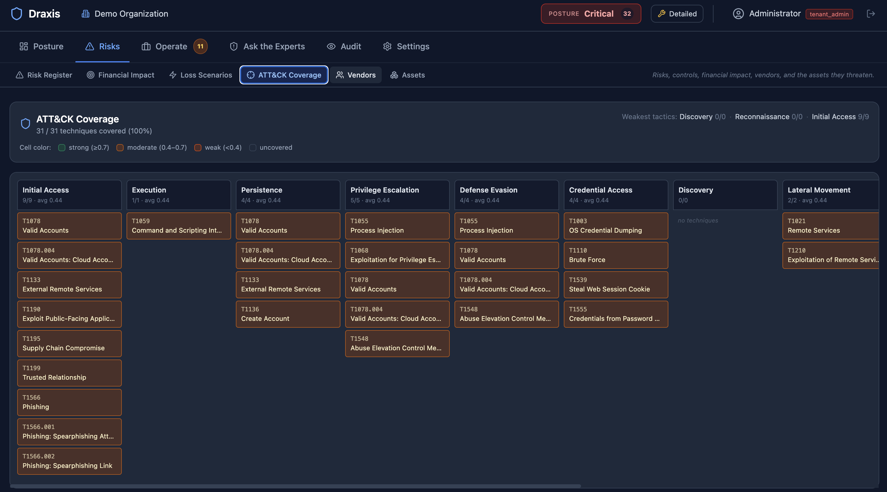Switch to Ask the Experts tab
The image size is (887, 492).
(267, 46)
